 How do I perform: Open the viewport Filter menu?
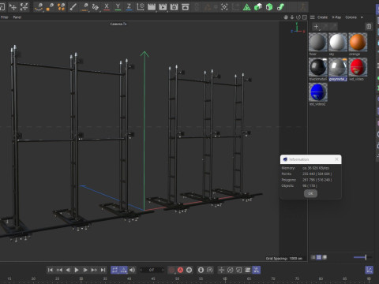(x=5, y=17)
